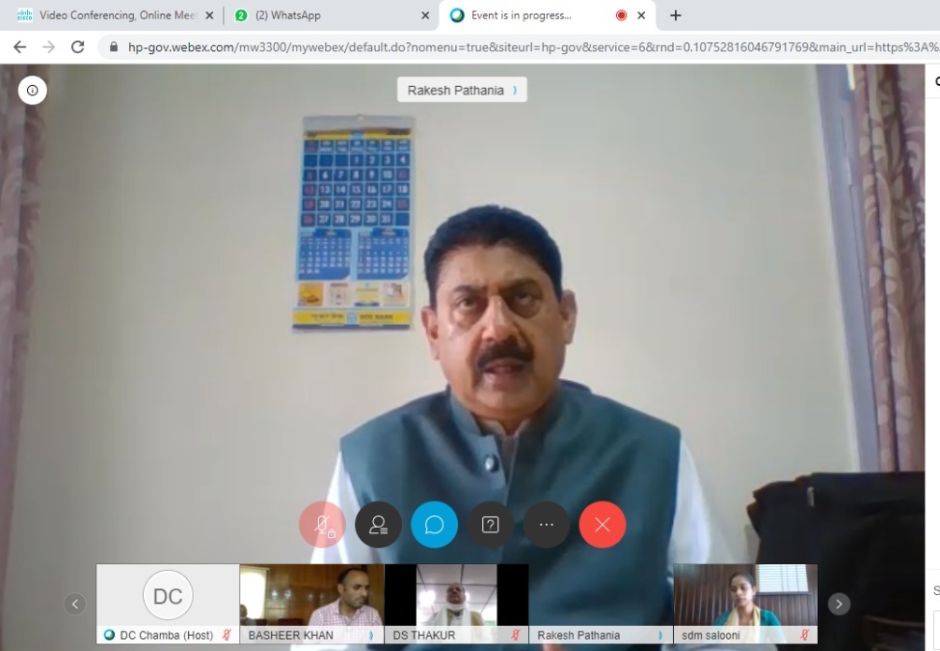The image size is (940, 651).
Task: Select the DS THAKUR video thumbnail
Action: click(x=456, y=604)
